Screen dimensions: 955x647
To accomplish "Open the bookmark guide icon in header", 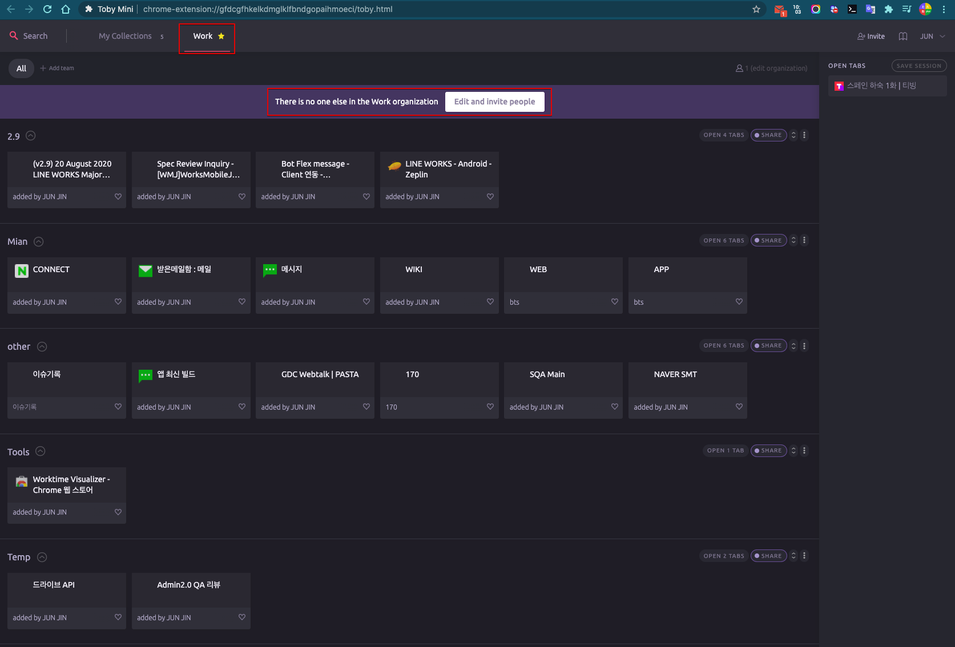I will [x=903, y=37].
